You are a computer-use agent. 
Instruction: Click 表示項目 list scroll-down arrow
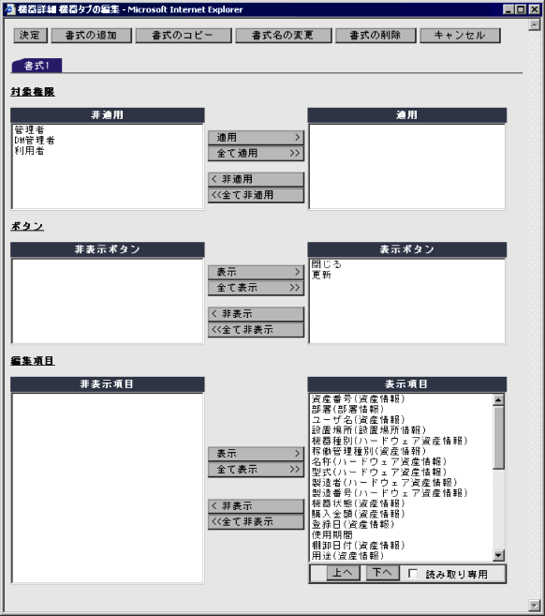pos(498,555)
